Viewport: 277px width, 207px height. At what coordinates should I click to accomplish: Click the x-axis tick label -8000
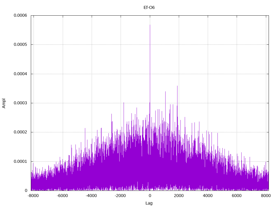pyautogui.click(x=33, y=196)
